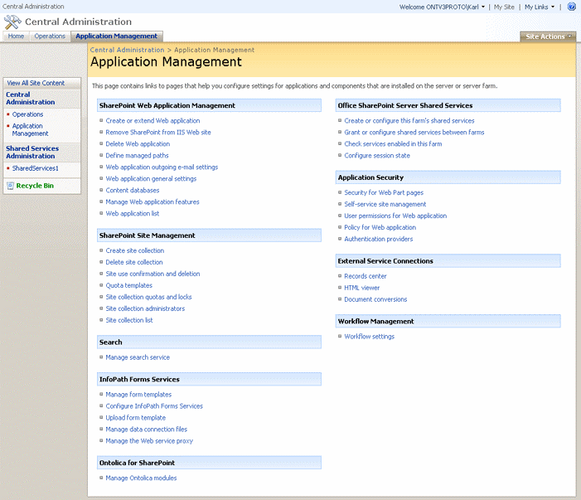Open User permissions for Web application

pyautogui.click(x=395, y=216)
